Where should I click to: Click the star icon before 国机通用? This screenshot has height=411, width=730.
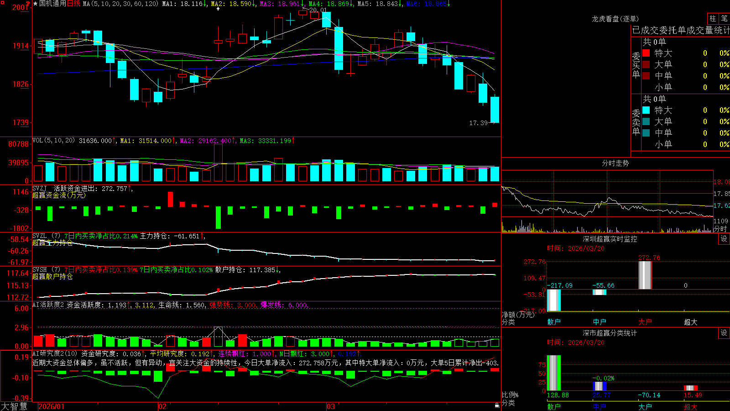[x=35, y=4]
